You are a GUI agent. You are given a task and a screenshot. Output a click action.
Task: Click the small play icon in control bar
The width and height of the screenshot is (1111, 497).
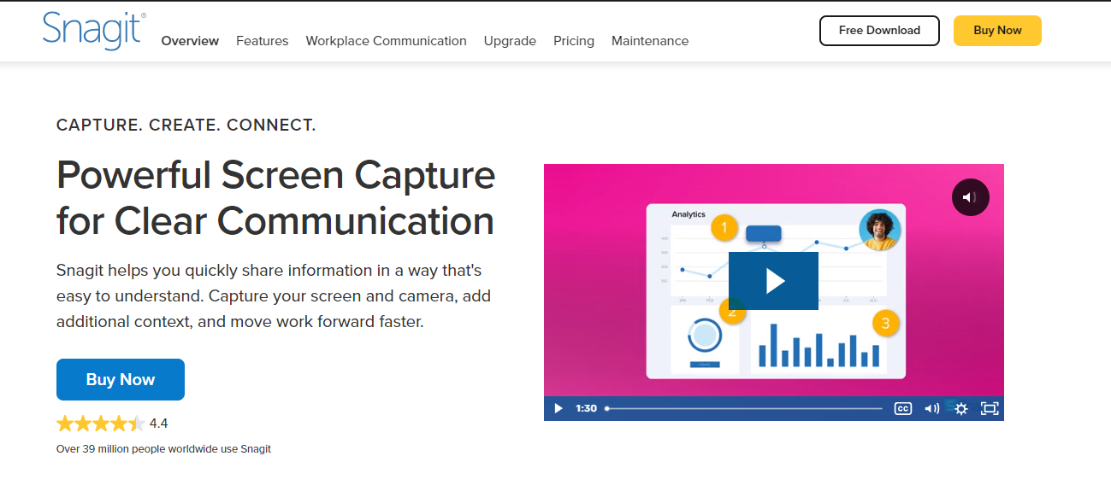pyautogui.click(x=558, y=408)
